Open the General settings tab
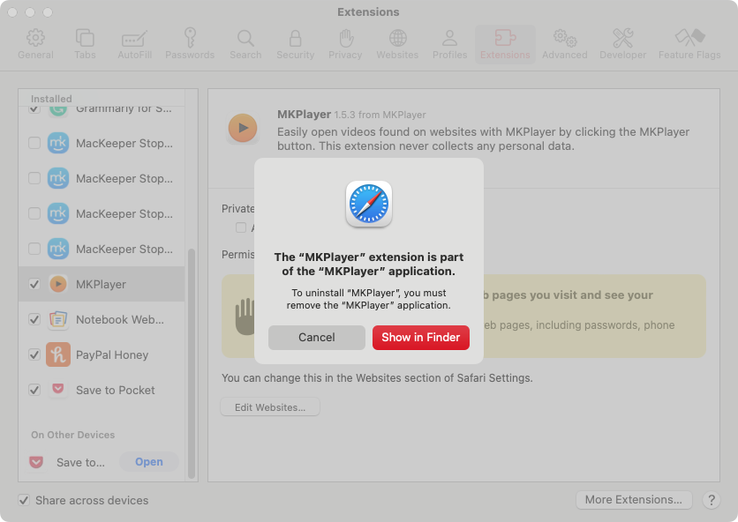This screenshot has height=522, width=738. 35,44
